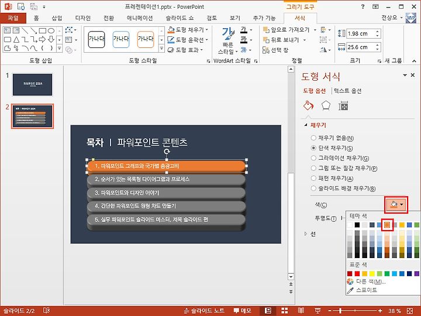Expand the shape styles gallery more arrow
Viewport: 421px width, 316px height.
pos(161,49)
